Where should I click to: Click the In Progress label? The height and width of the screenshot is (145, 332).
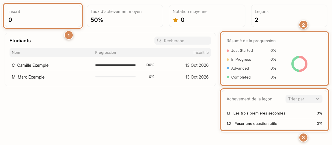[x=241, y=60]
